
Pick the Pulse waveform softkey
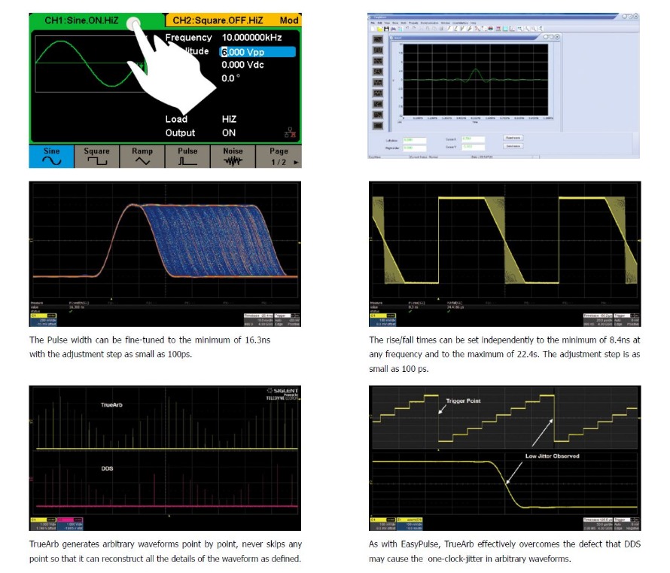tap(187, 157)
